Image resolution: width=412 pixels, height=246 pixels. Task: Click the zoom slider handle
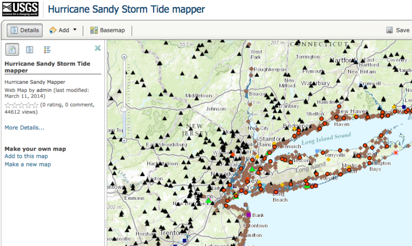[x=124, y=109]
